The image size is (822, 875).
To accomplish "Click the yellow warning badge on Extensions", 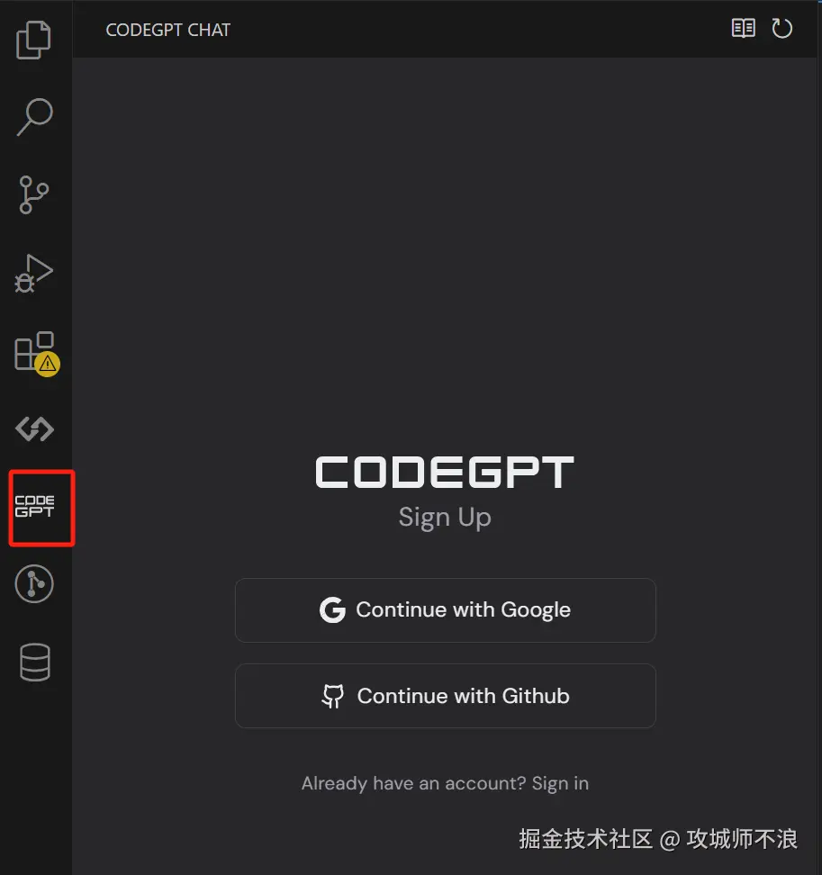I will pyautogui.click(x=48, y=365).
